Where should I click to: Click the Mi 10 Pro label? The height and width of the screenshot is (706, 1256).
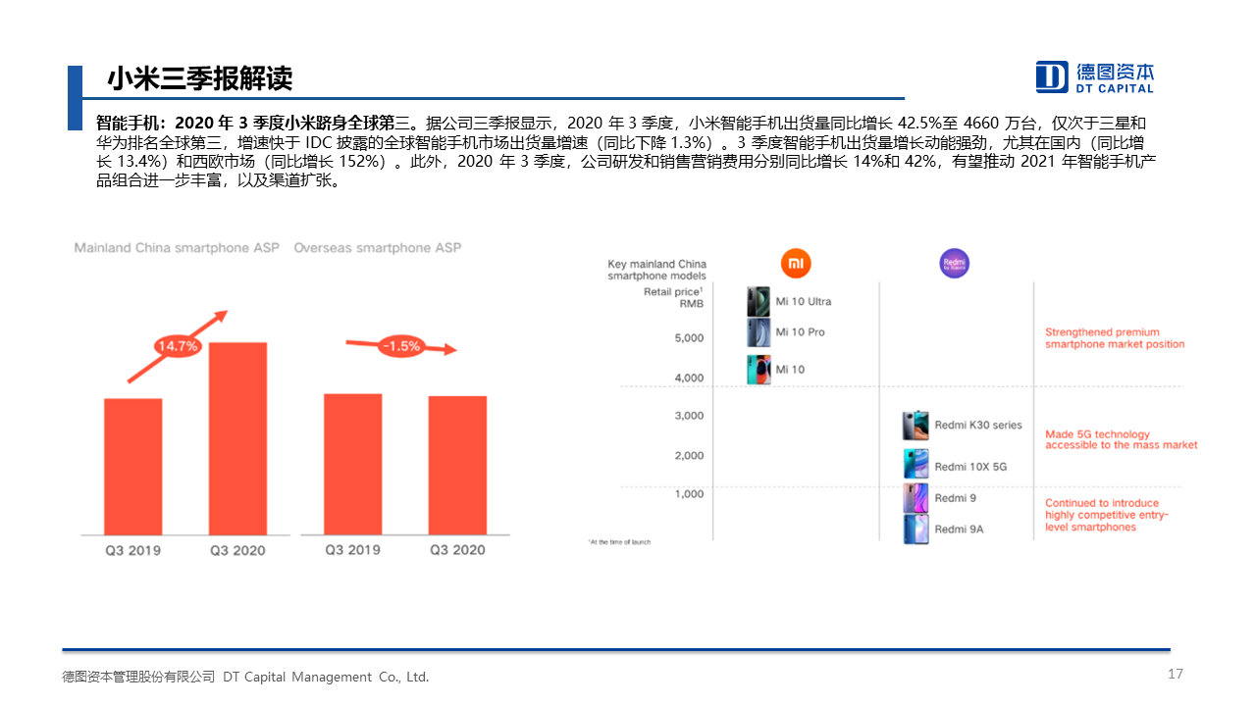click(801, 332)
